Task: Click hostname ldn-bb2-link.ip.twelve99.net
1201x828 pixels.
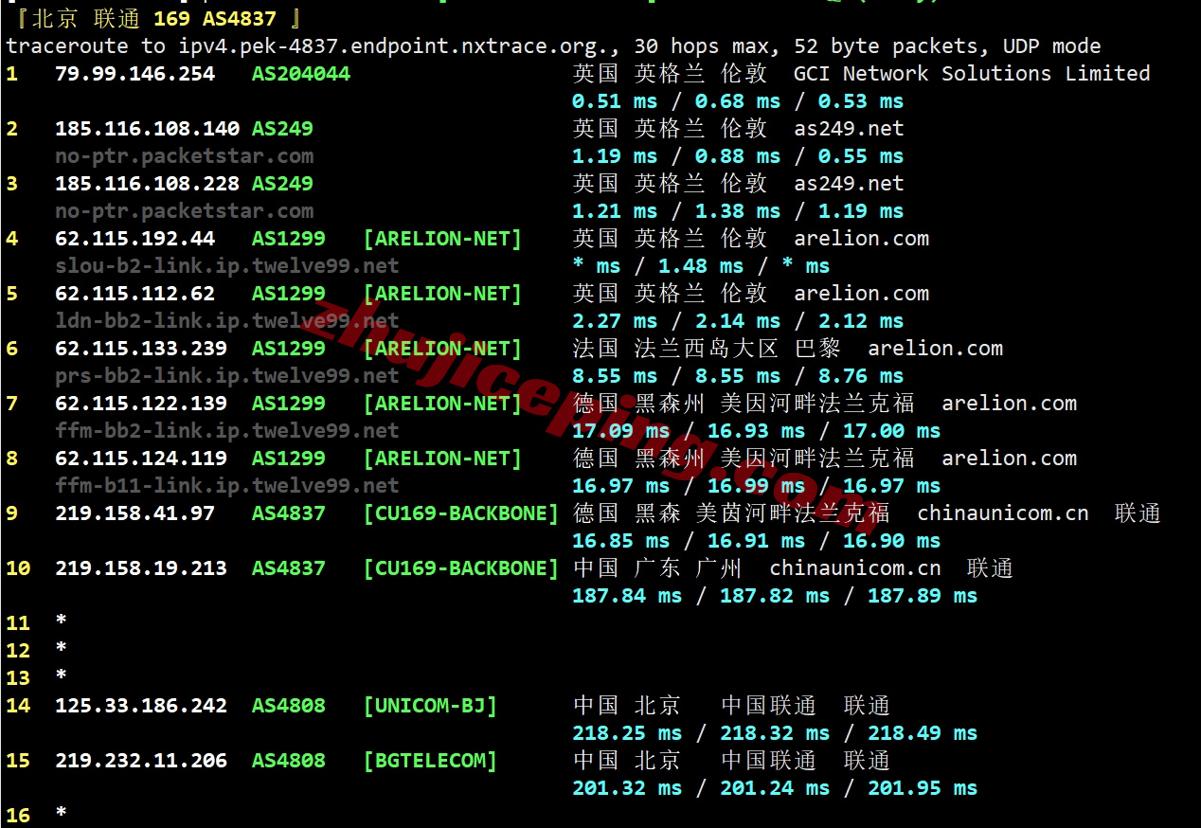Action: [226, 321]
